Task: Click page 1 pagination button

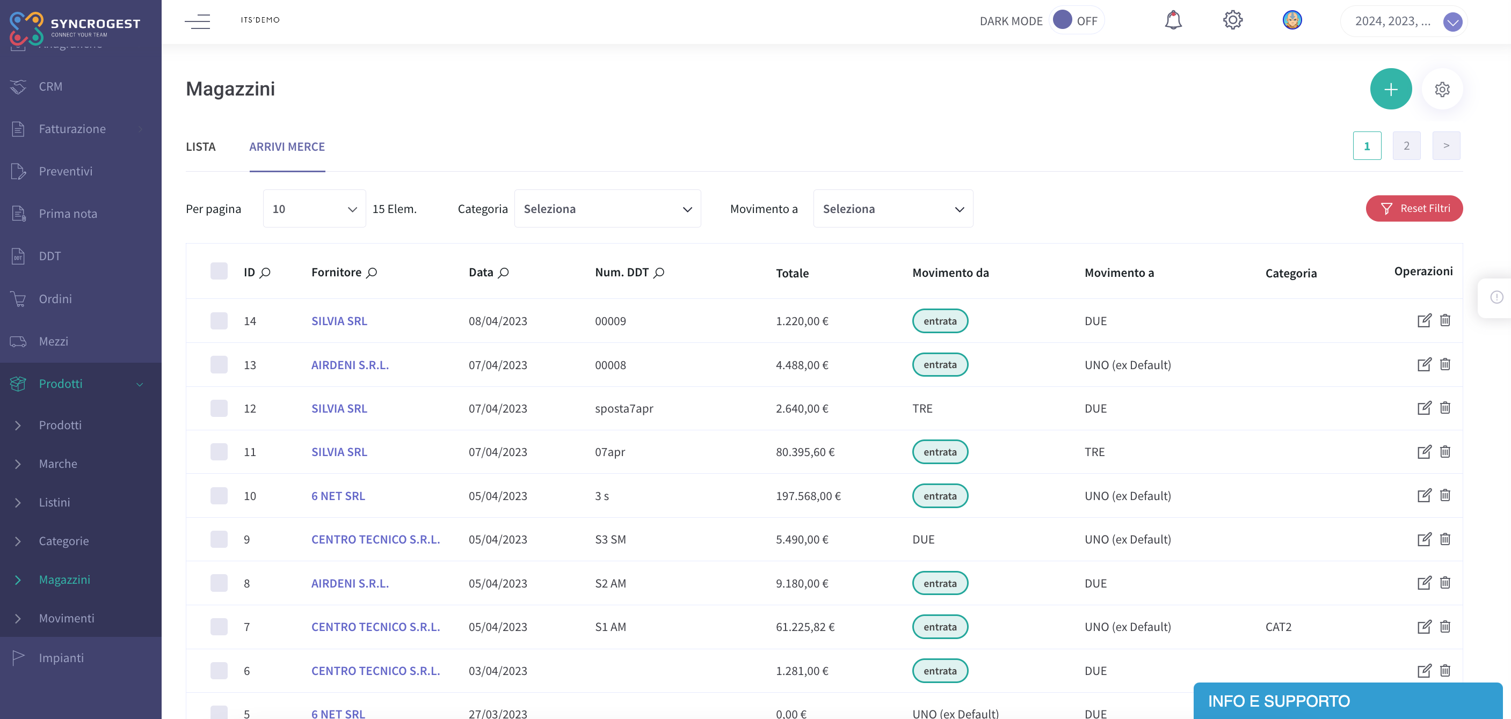Action: 1367,146
